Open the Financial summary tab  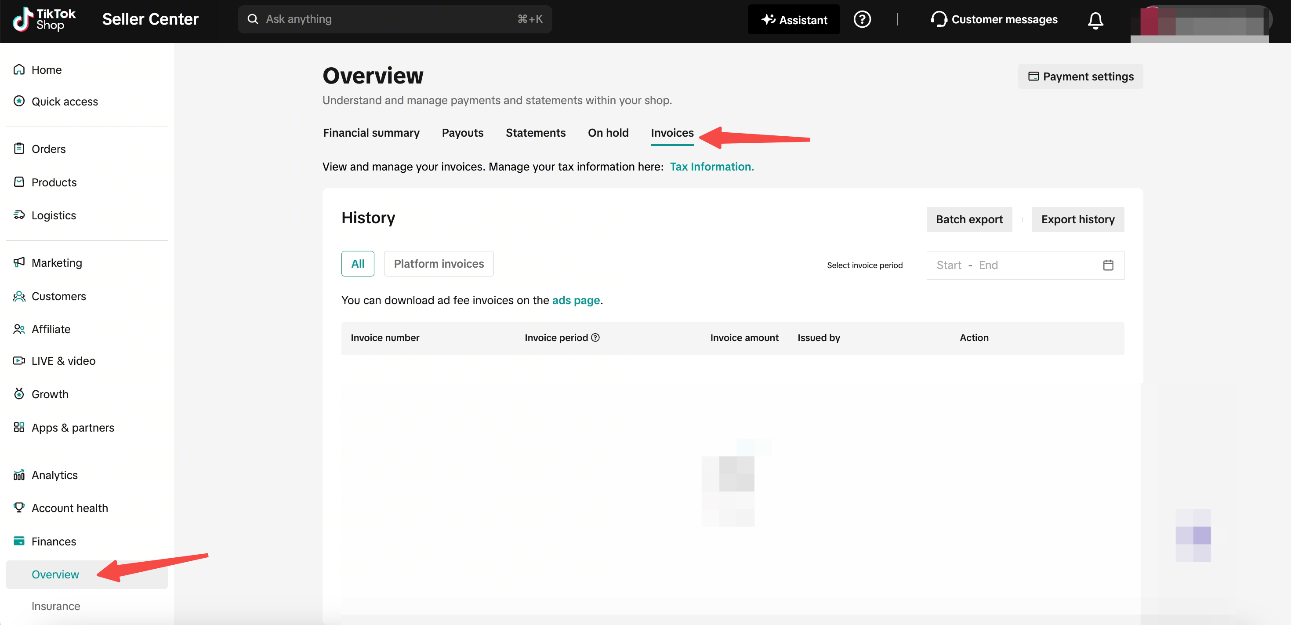pos(371,133)
